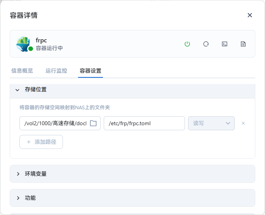Click the green running status dot
This screenshot has width=265, height=215.
(x=31, y=49)
